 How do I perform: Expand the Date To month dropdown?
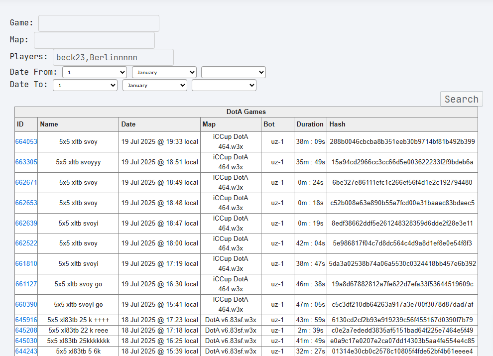coord(155,85)
